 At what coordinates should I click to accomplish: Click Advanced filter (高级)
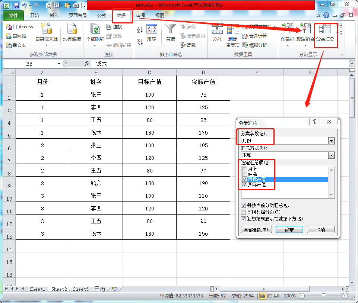[x=188, y=45]
